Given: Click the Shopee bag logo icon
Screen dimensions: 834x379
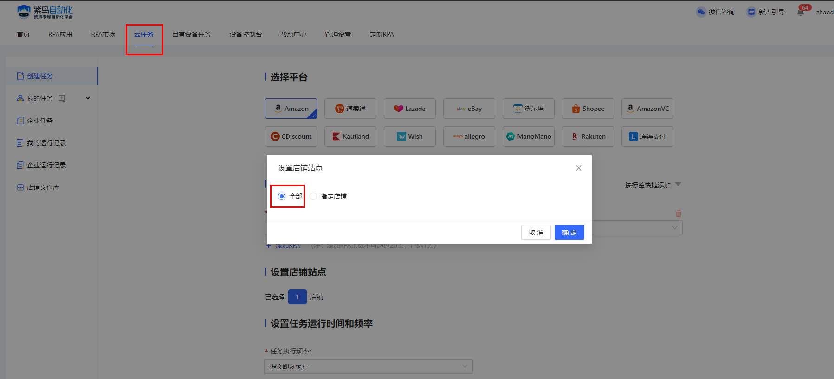Looking at the screenshot, I should (576, 109).
